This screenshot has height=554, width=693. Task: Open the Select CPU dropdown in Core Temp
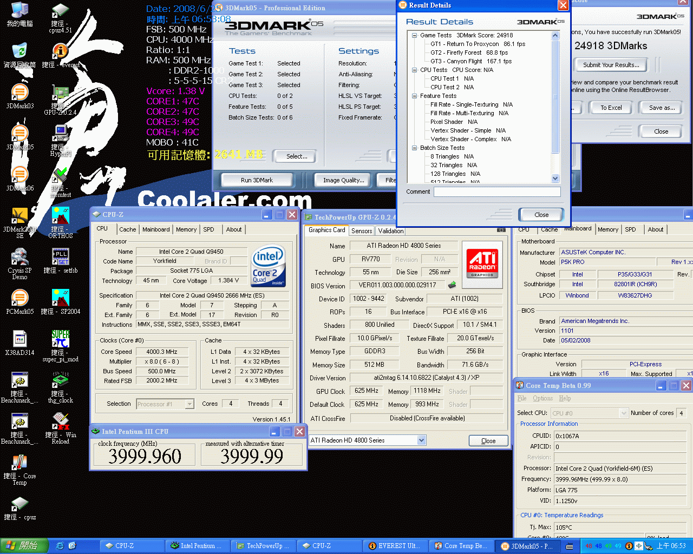point(624,413)
